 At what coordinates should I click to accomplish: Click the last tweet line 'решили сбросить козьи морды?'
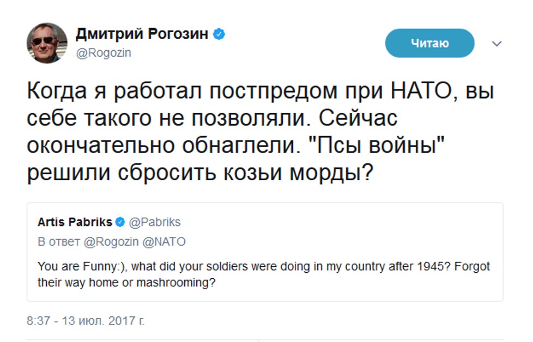click(200, 173)
